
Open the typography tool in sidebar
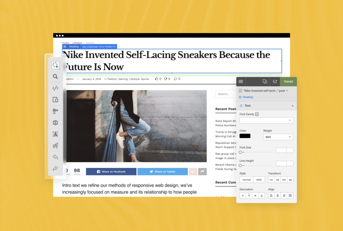coord(55,134)
